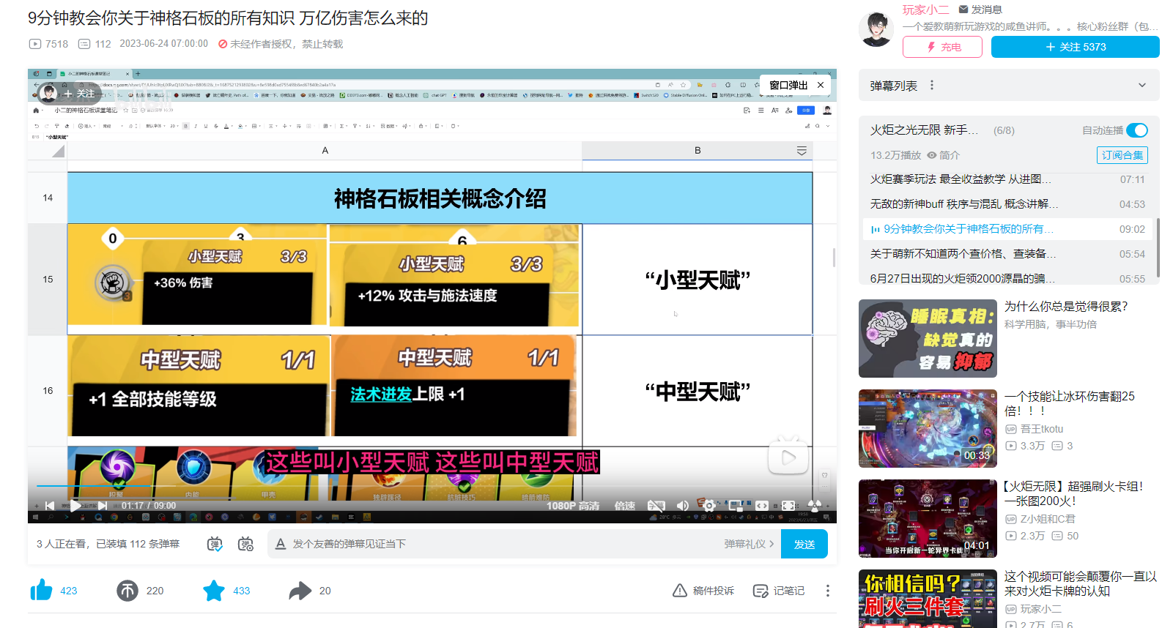Viewport: 1173px width, 628px height.
Task: Open 你相信吗 刷火三件套 thumbnail
Action: (x=928, y=599)
